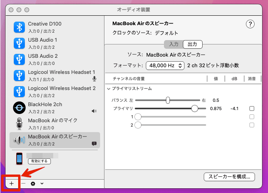Screen dimensions: 268x193
Task: Select Logicool Wireless Headset 1 row
Action: click(x=55, y=75)
